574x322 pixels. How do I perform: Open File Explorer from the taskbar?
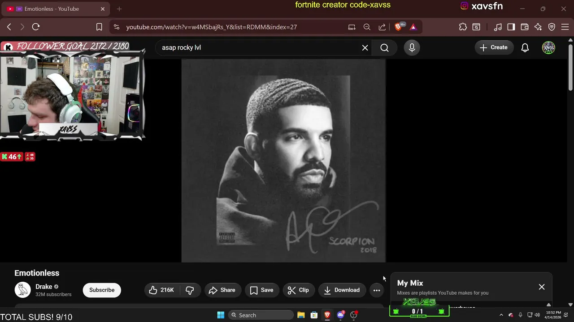301,315
